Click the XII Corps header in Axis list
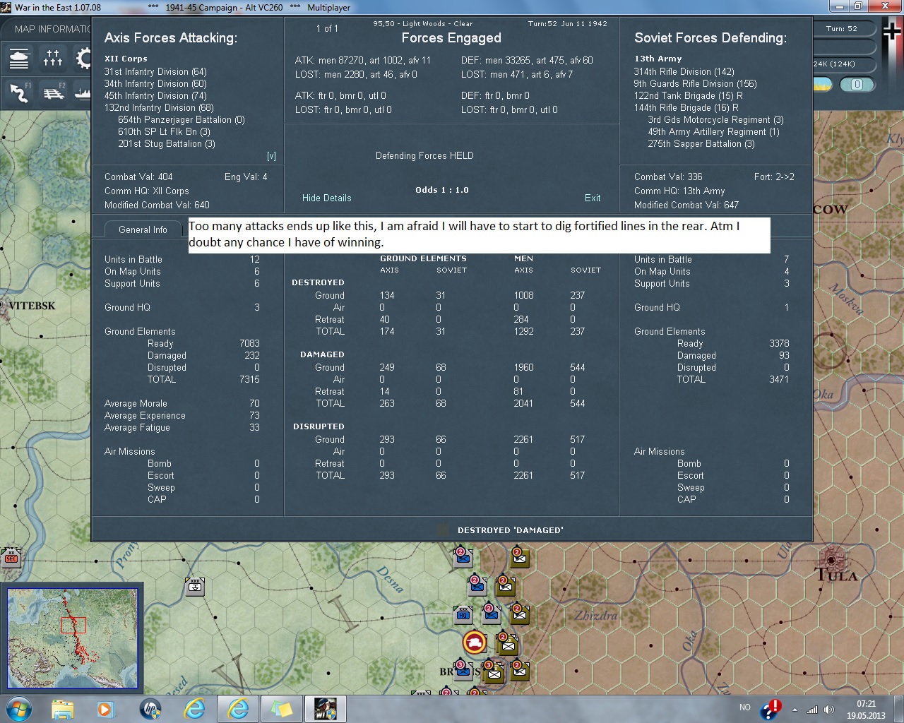 tap(126, 59)
